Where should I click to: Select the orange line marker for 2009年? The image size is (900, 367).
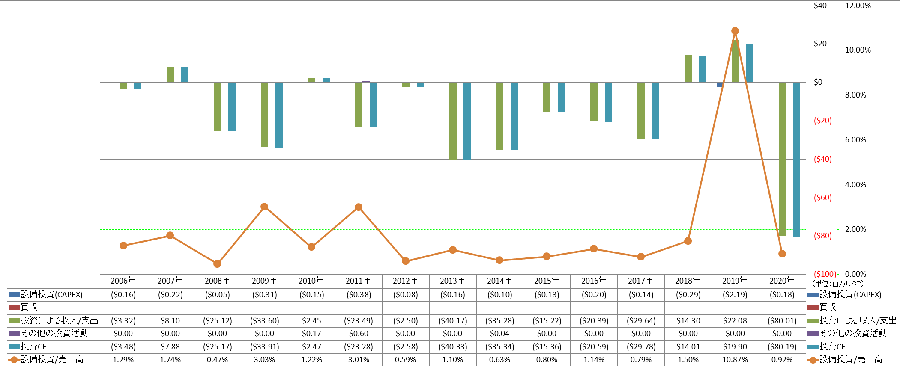(264, 207)
